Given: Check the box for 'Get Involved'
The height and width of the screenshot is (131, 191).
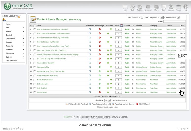Looking at the screenshot, I should [34, 92].
